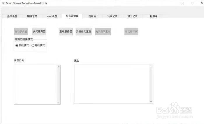Open the 编辑世界 tab
This screenshot has width=204, height=124.
point(32,16)
